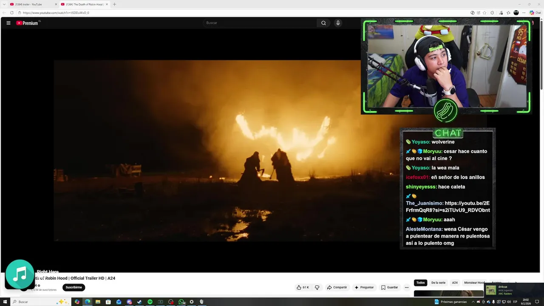Click the volume speaker tray icon
This screenshot has height=306, width=544.
click(509, 302)
